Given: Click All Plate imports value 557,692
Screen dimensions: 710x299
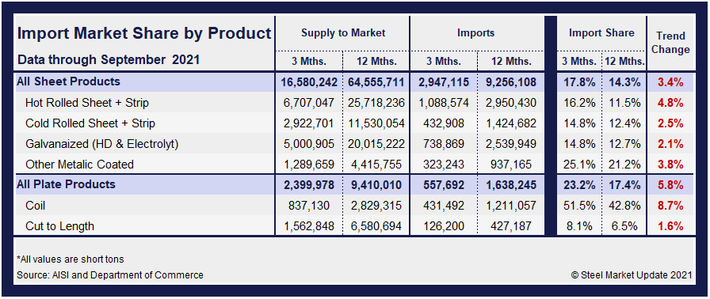Looking at the screenshot, I should click(443, 185).
